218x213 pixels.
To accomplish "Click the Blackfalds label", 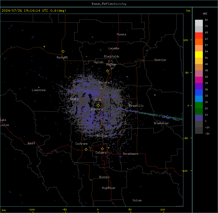I will [112, 56].
